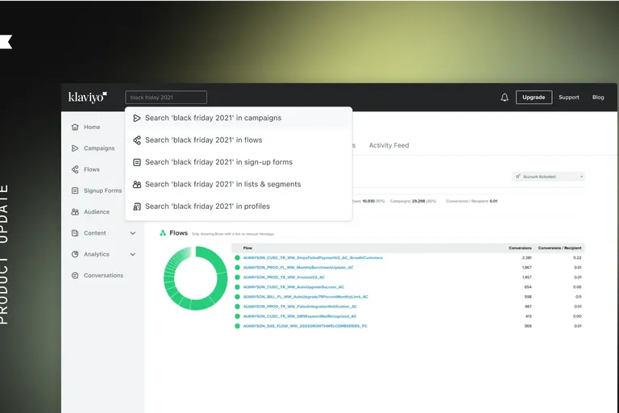Click the conversions value 2,381

pyautogui.click(x=526, y=257)
